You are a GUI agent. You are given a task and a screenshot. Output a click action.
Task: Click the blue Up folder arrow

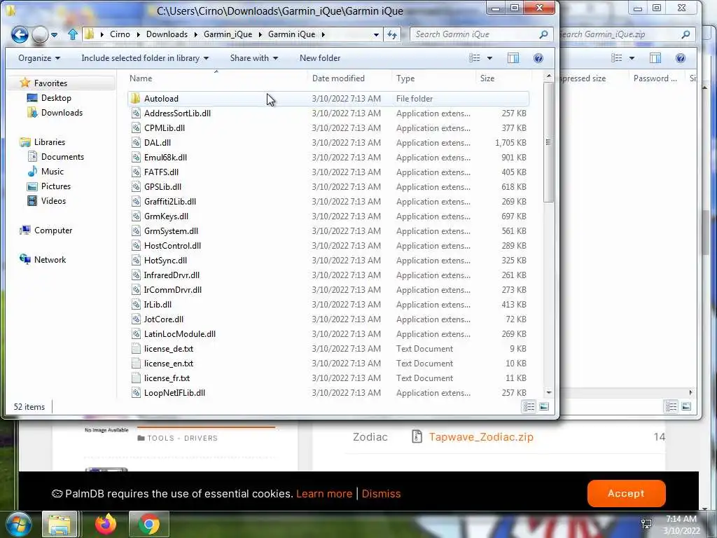click(x=73, y=34)
